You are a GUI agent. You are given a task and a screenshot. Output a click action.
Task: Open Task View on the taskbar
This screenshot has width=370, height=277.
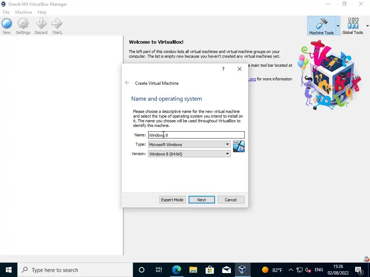(x=159, y=270)
